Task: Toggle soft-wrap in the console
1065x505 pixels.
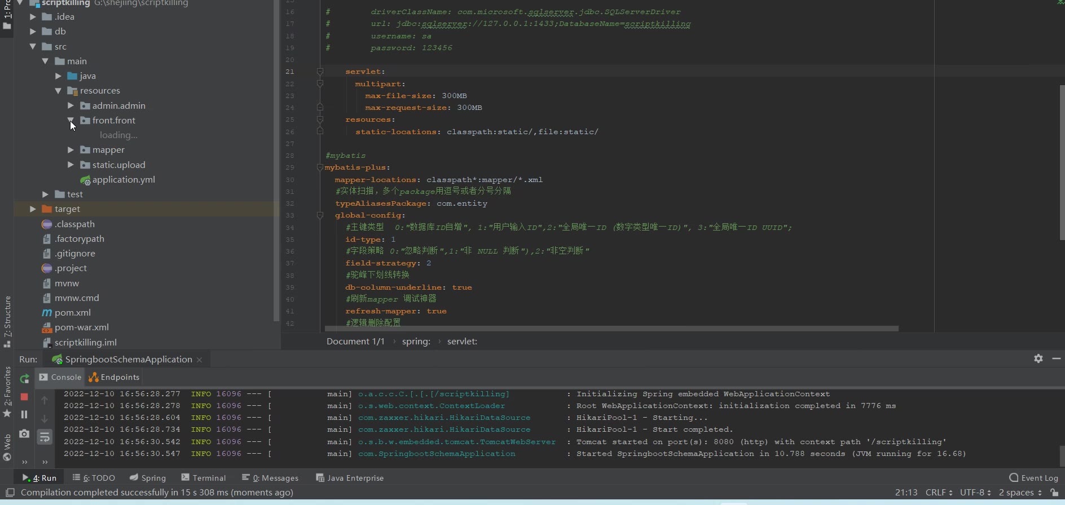Action: tap(45, 437)
